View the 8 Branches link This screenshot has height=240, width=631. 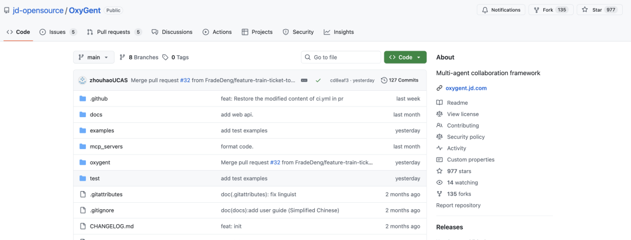coord(139,58)
